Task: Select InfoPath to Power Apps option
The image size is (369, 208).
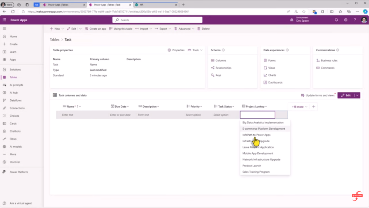Action: (265, 135)
